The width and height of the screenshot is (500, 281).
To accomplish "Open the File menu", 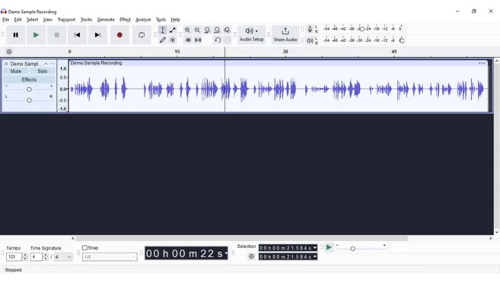I will point(6,19).
